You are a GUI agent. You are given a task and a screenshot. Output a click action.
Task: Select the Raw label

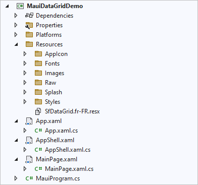(51, 83)
